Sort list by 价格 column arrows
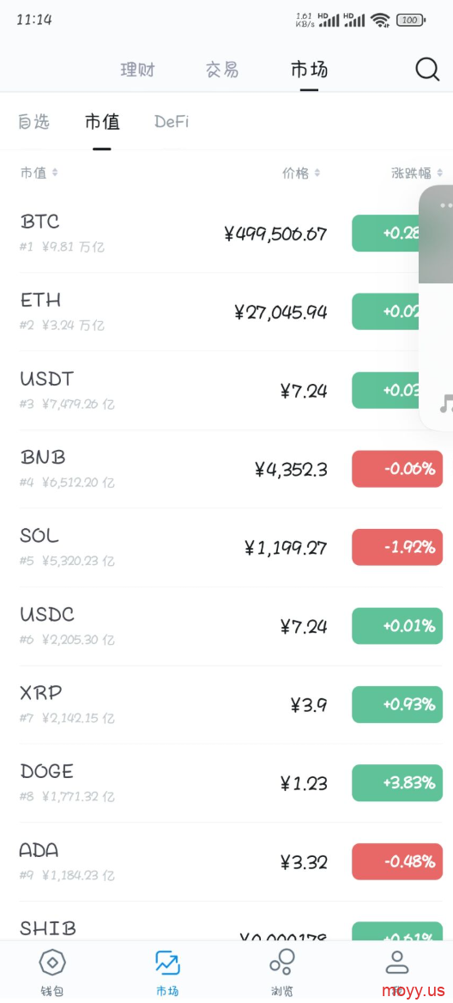Viewport: 453px width, 1003px height. (x=317, y=173)
